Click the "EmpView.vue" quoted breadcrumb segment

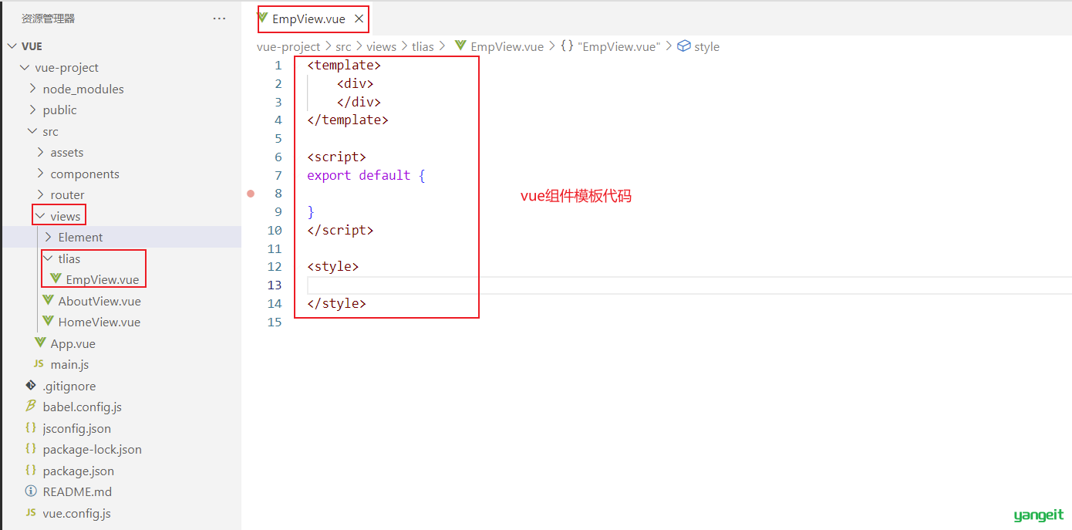pyautogui.click(x=619, y=46)
